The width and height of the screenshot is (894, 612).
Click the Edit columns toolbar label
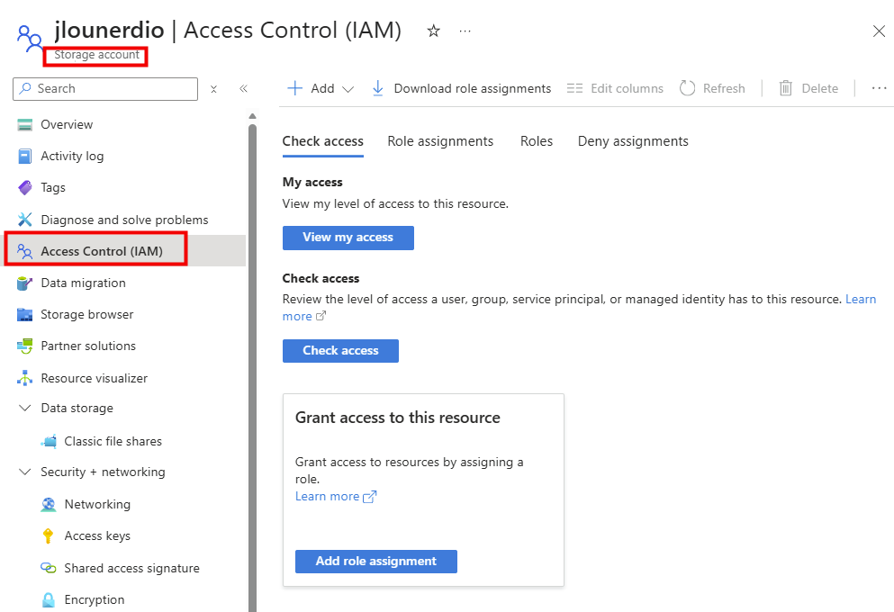coord(628,88)
